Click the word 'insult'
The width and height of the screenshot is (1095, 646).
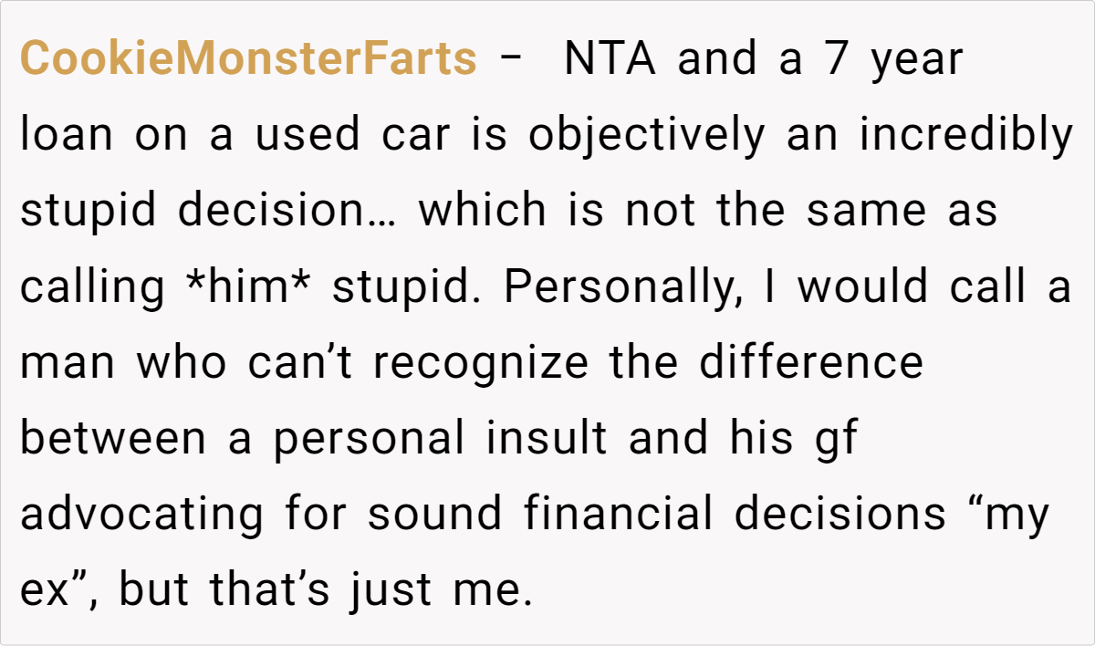(547, 439)
